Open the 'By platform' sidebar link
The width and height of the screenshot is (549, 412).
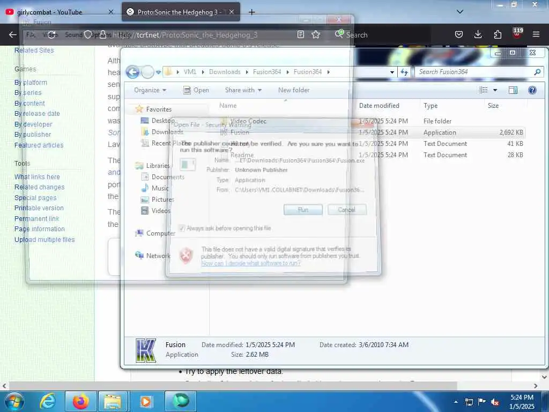(31, 83)
